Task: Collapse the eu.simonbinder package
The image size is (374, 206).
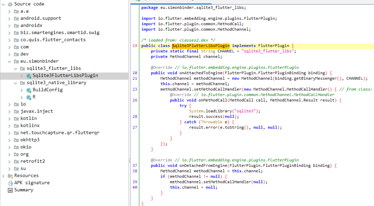Action: 9,61
